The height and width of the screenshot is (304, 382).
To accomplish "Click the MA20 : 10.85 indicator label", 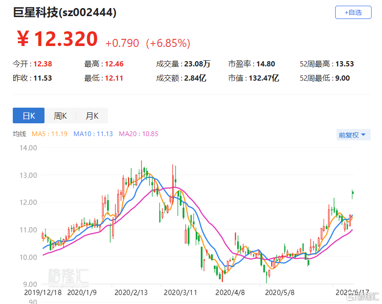I will pyautogui.click(x=138, y=134).
